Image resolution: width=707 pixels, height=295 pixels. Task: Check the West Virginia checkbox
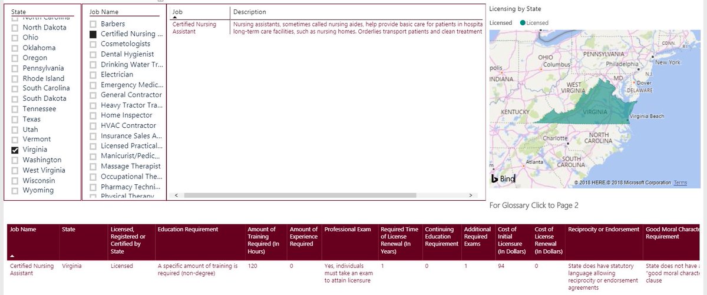pyautogui.click(x=15, y=171)
